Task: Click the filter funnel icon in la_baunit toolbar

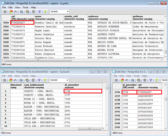Action: tap(39, 80)
